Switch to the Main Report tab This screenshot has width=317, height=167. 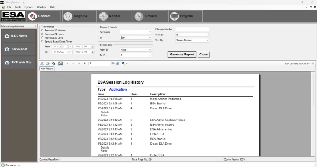[x=47, y=69]
